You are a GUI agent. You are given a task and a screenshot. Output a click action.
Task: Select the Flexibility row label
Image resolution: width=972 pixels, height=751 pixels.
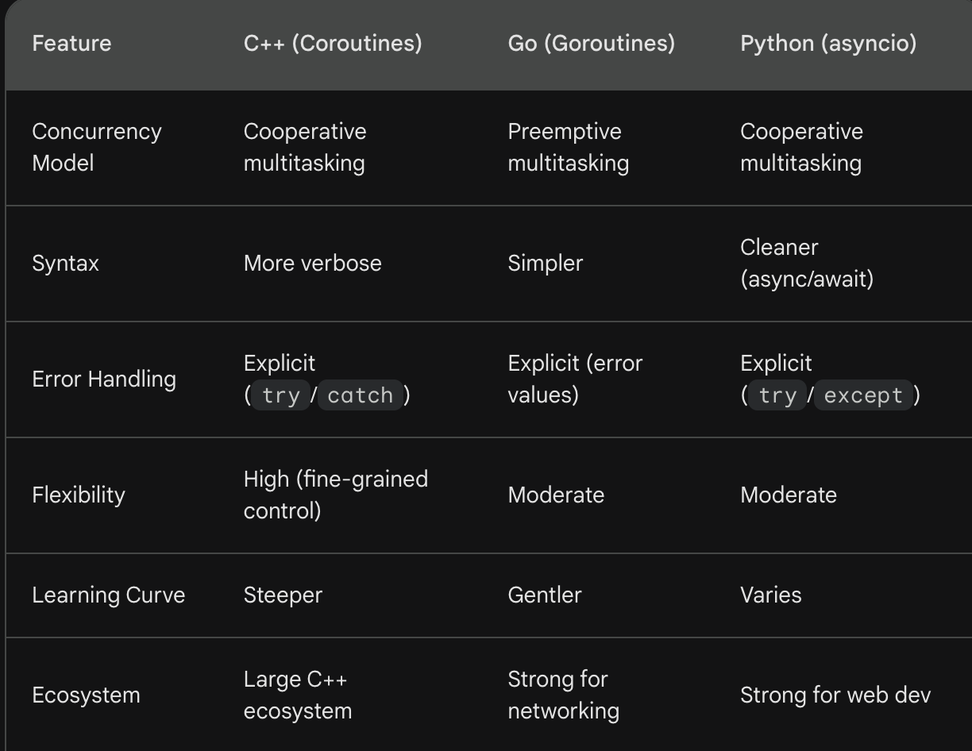tap(79, 495)
